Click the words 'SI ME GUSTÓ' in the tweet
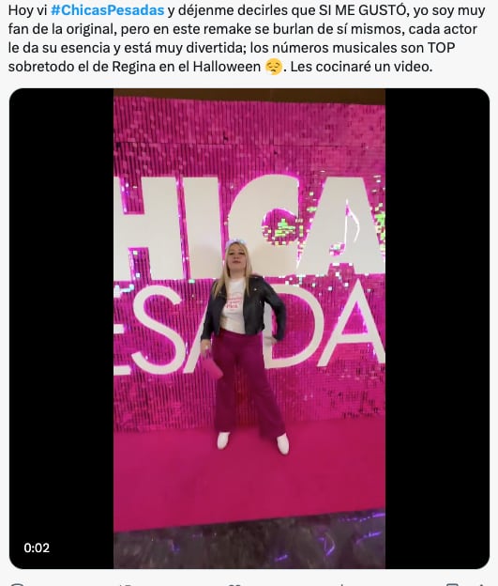The height and width of the screenshot is (586, 498). point(361,10)
